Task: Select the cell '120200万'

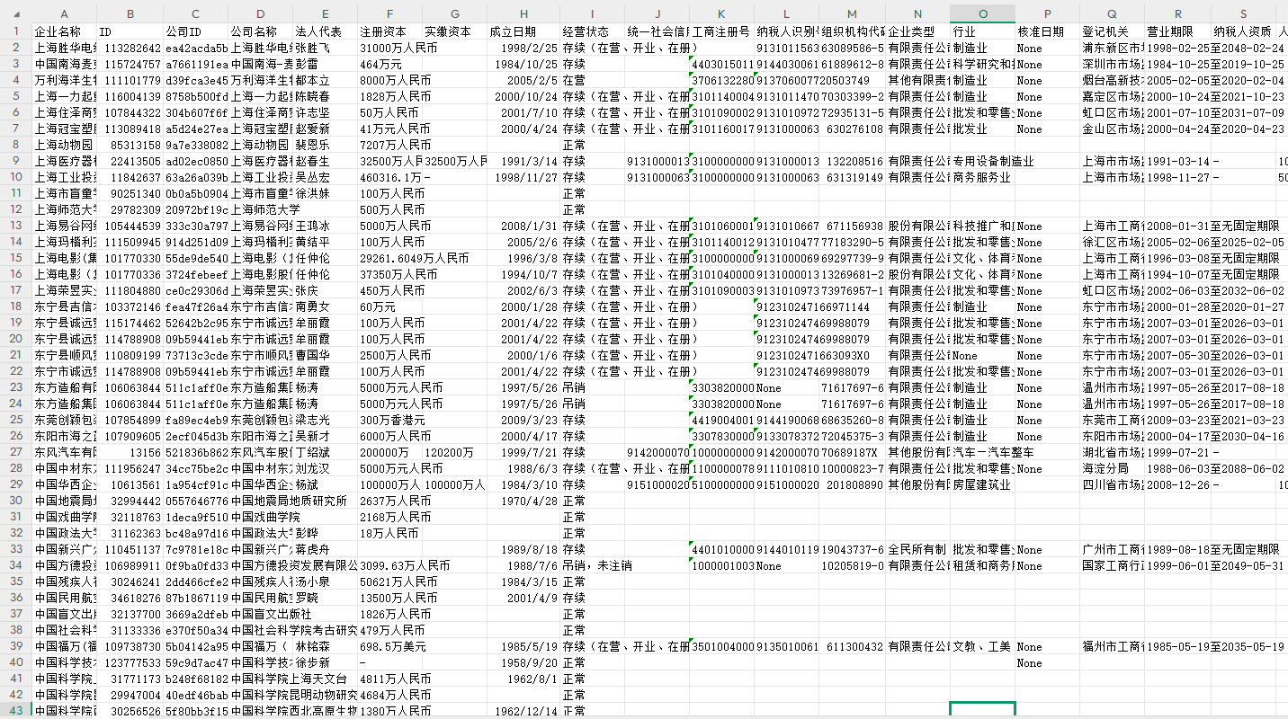Action: tap(454, 452)
